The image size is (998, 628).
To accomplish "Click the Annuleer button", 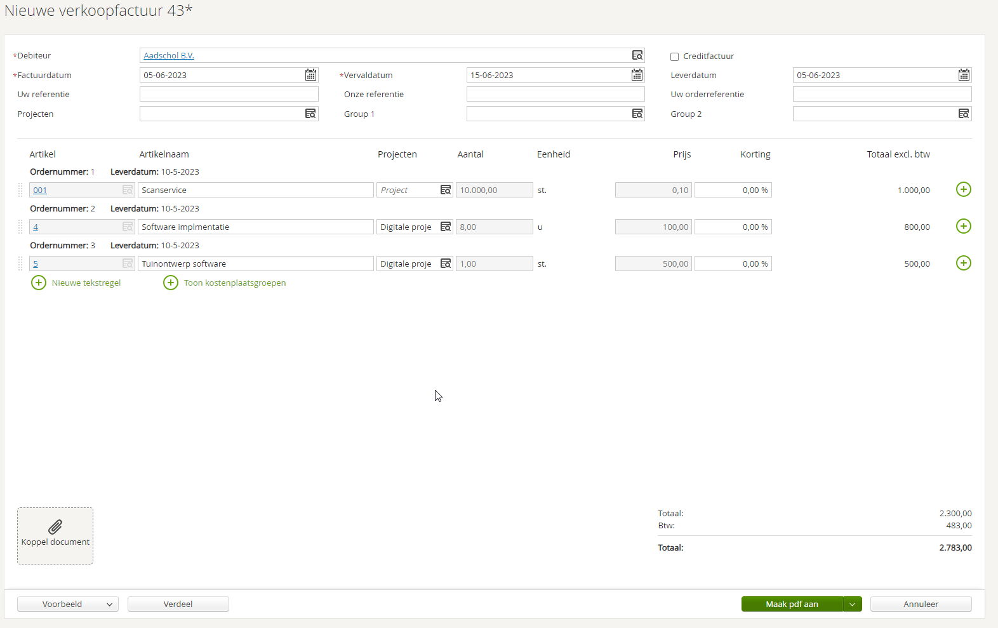I will pos(921,604).
